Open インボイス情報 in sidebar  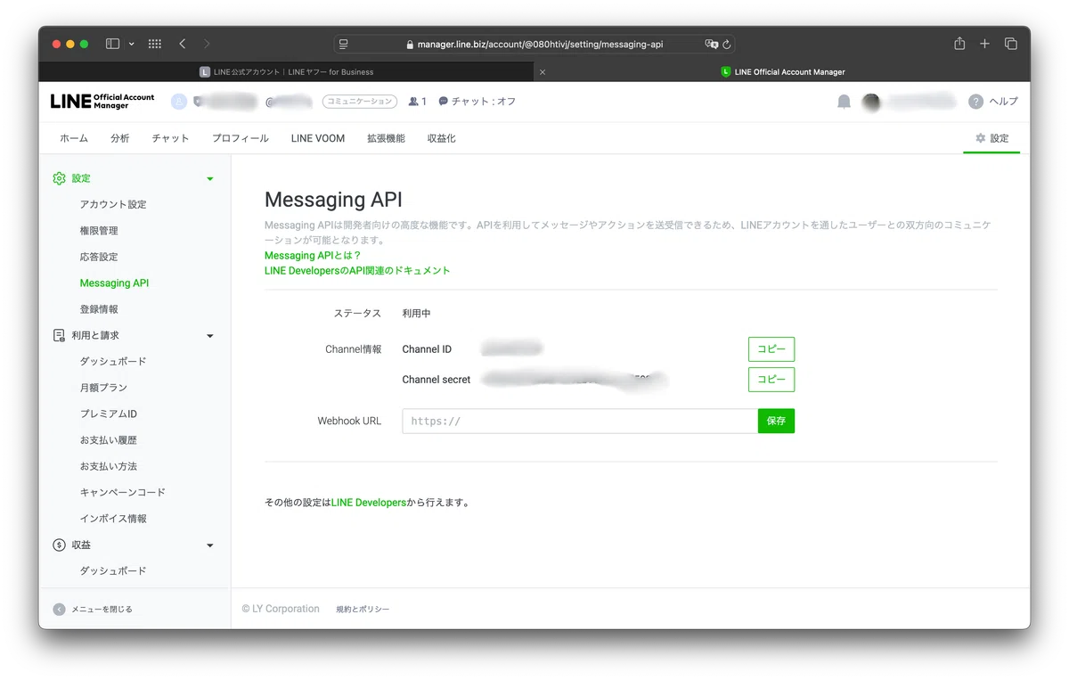pos(113,519)
